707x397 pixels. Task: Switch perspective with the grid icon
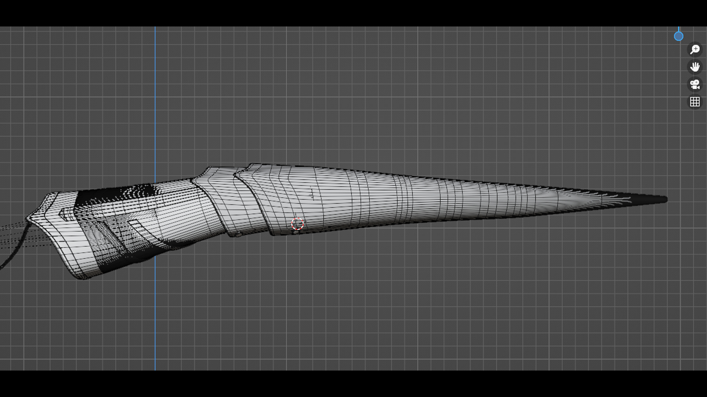[x=694, y=102]
